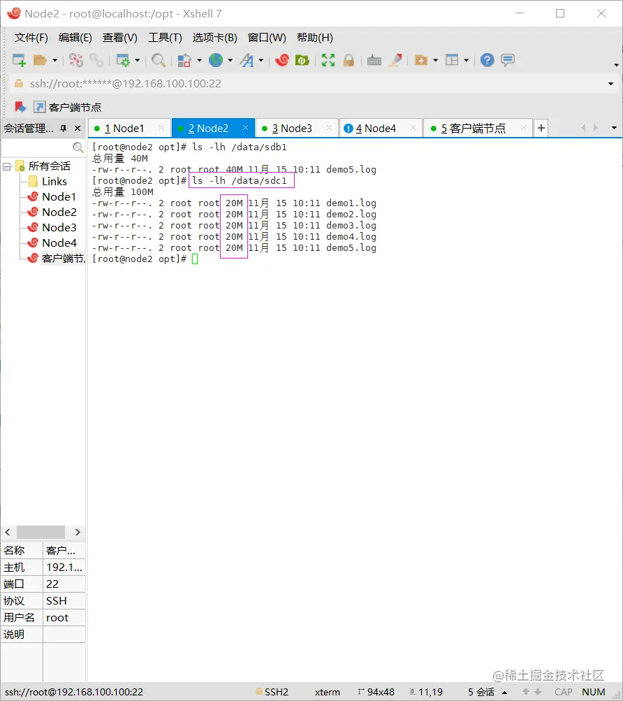Click the session tree scroll right arrow
Viewport: 623px width, 701px height.
(x=78, y=532)
